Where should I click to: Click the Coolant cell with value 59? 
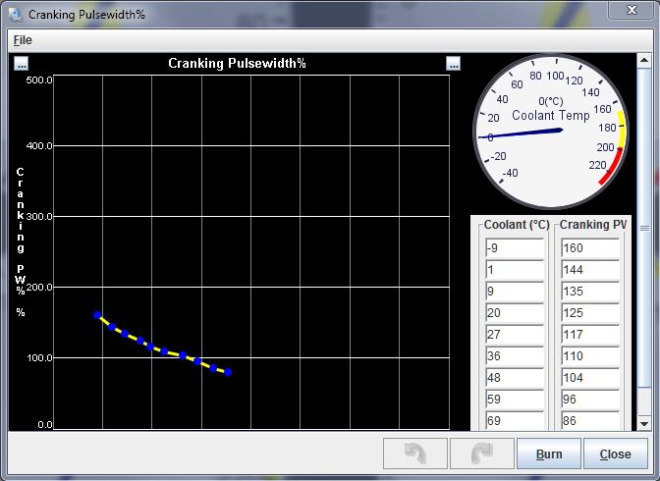pyautogui.click(x=514, y=400)
